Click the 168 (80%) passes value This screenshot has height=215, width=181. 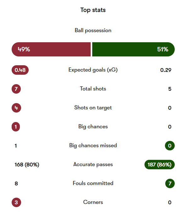27,165
